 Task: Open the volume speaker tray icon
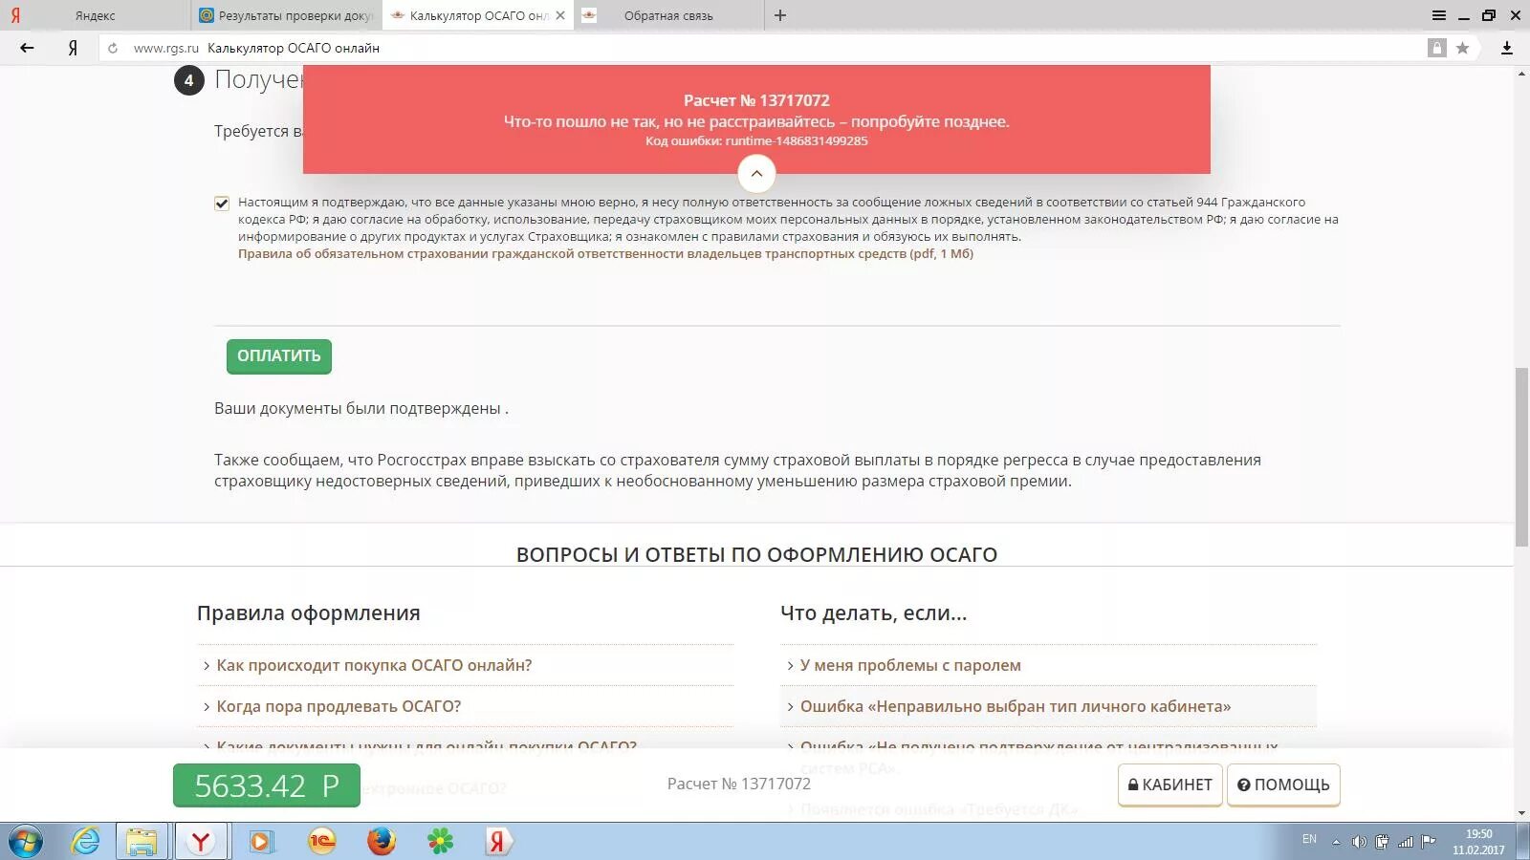tap(1359, 842)
